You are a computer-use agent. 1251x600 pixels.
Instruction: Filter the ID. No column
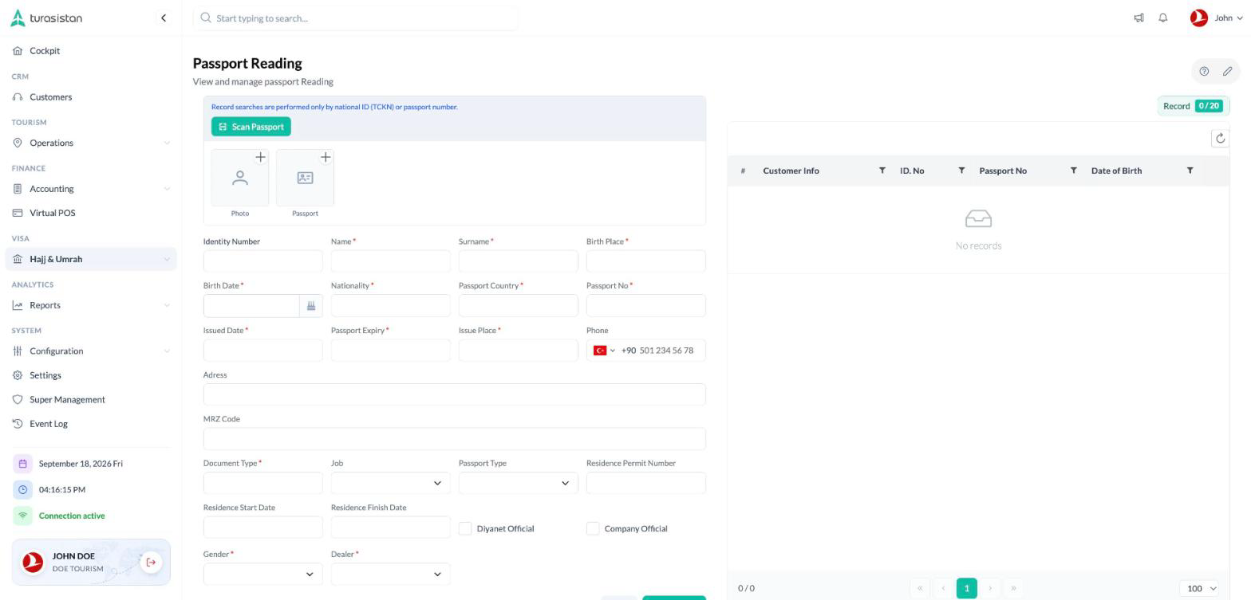click(x=961, y=171)
